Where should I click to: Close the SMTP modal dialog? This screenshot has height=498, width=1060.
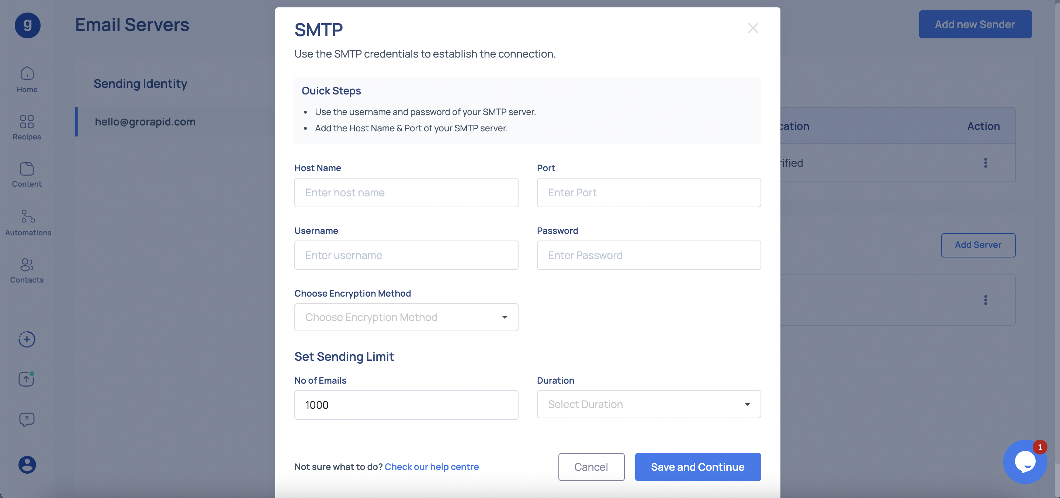point(752,28)
